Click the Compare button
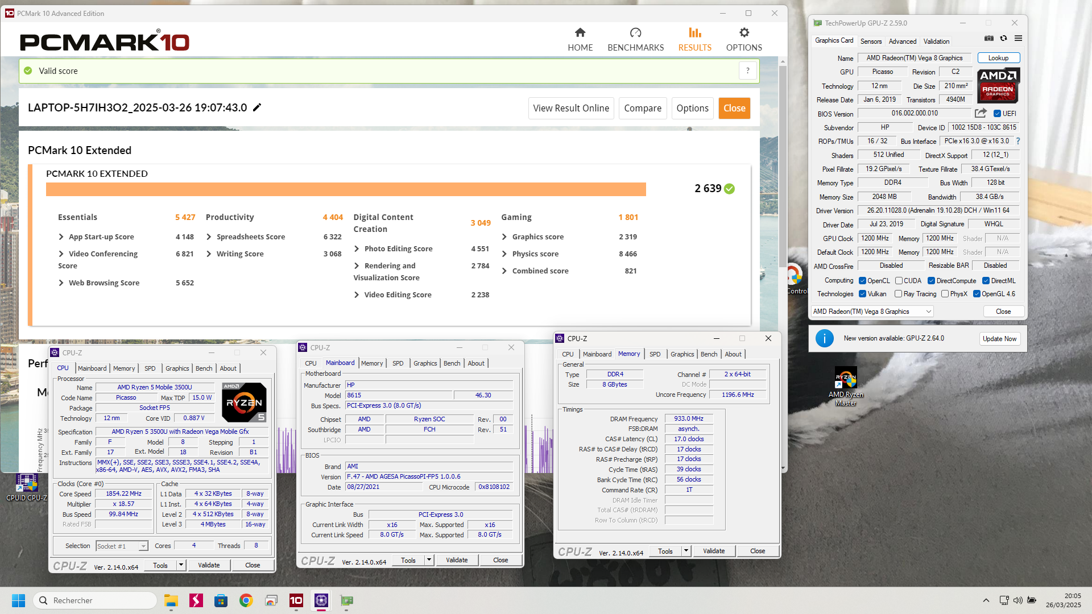Viewport: 1092px width, 614px height. pyautogui.click(x=643, y=108)
